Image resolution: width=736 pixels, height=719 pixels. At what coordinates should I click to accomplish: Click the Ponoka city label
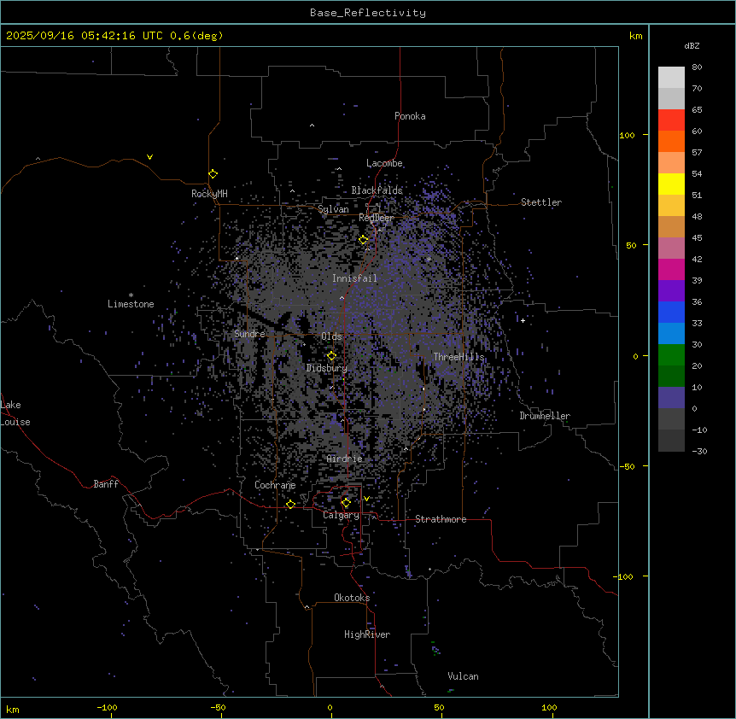[x=410, y=116]
